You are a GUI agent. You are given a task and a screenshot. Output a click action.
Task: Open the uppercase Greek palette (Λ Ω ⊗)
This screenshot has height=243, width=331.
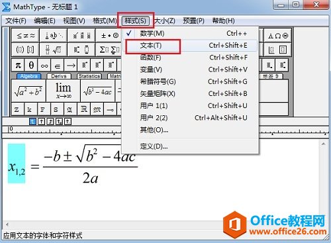tap(278, 35)
